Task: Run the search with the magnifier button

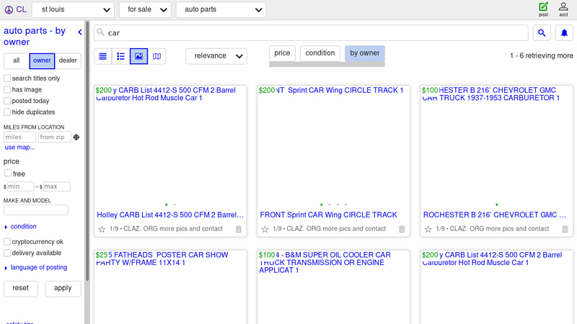Action: click(542, 33)
